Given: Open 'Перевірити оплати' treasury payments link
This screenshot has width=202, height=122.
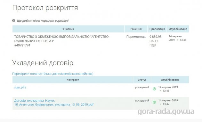Looking at the screenshot, I should pyautogui.click(x=53, y=74).
